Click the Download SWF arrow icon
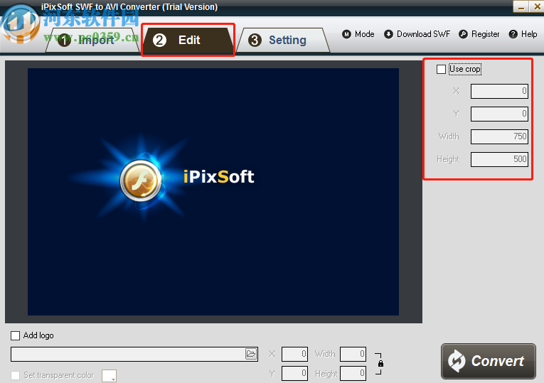The height and width of the screenshot is (383, 544). pyautogui.click(x=388, y=34)
